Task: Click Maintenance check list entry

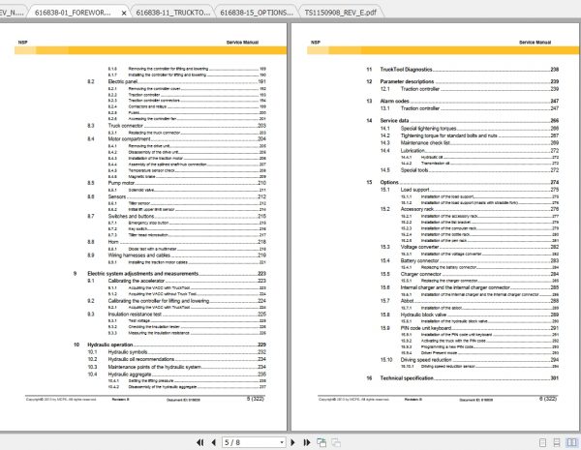Action: pyautogui.click(x=469, y=143)
